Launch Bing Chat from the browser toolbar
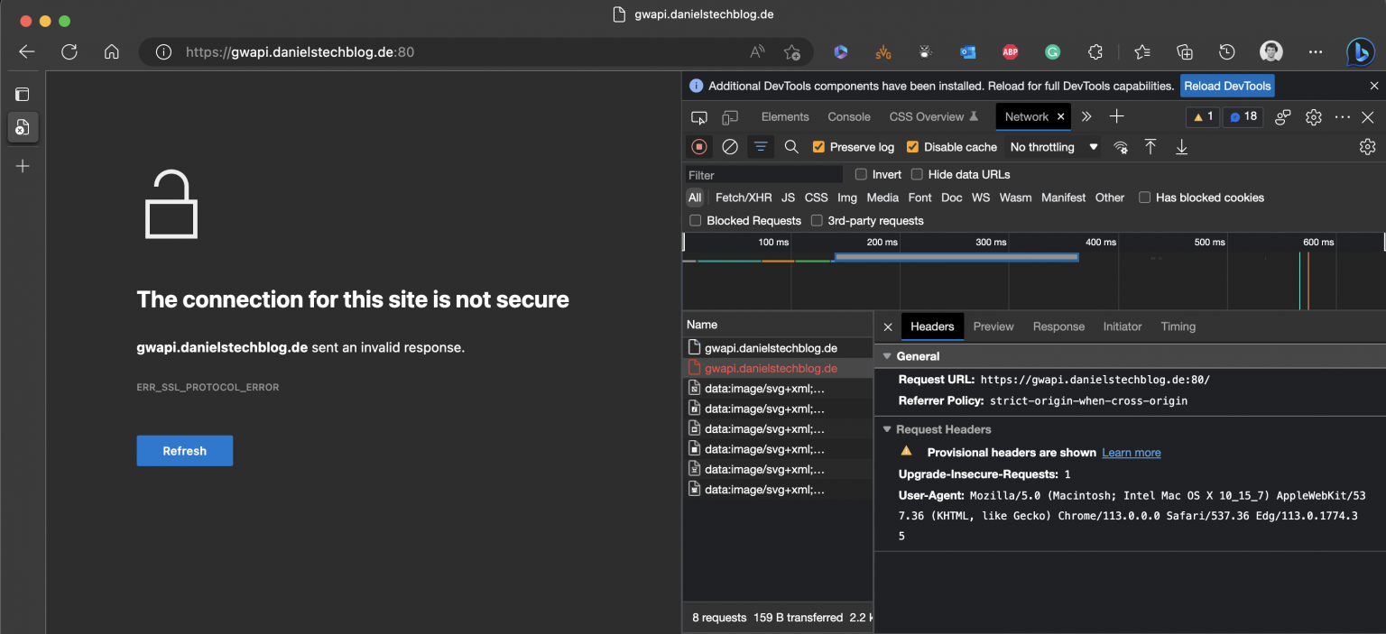 coord(1359,51)
